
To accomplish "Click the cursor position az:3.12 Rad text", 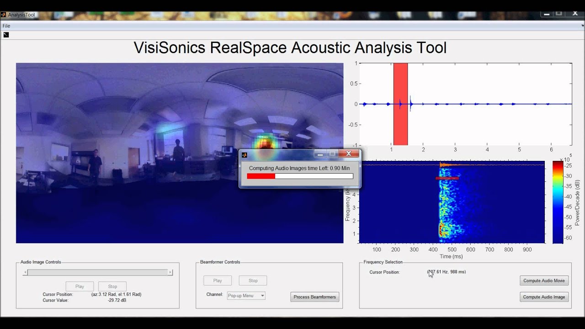I will pyautogui.click(x=116, y=294).
